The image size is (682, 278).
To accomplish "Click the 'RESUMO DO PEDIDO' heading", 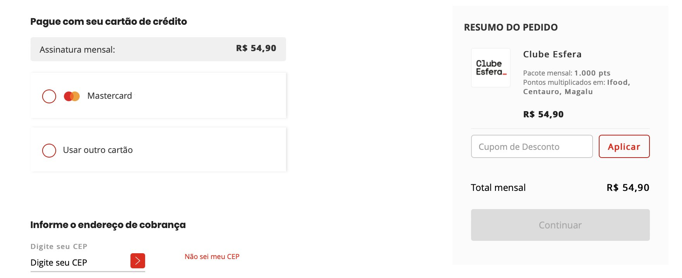I will click(x=511, y=27).
